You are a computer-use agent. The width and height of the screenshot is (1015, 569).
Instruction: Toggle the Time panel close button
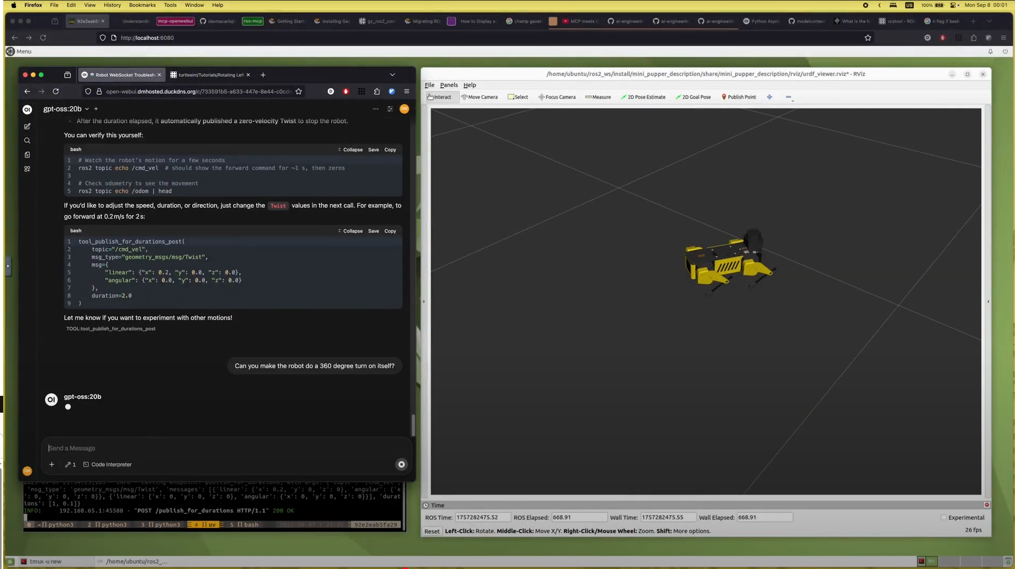click(x=987, y=505)
